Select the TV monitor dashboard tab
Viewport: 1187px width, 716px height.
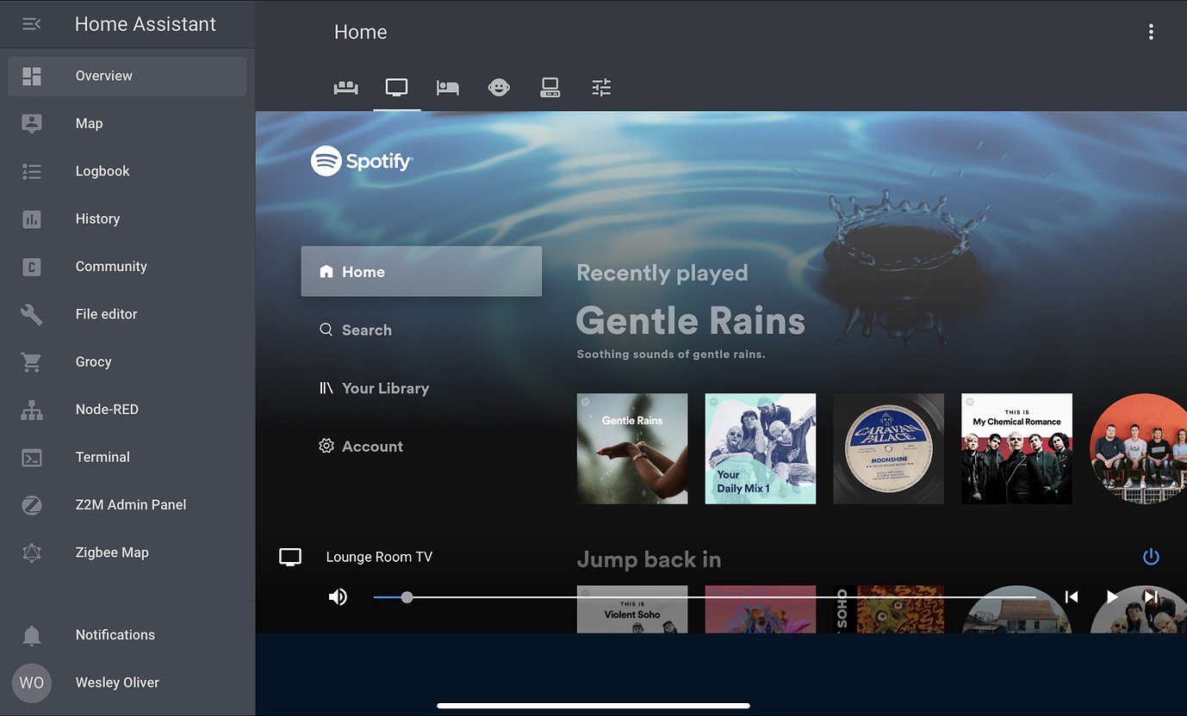396,87
